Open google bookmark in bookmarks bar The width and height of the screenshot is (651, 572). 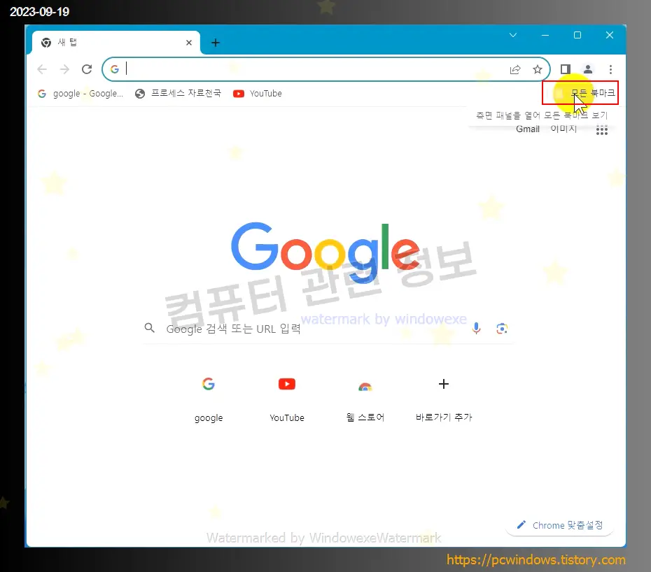pyautogui.click(x=80, y=93)
